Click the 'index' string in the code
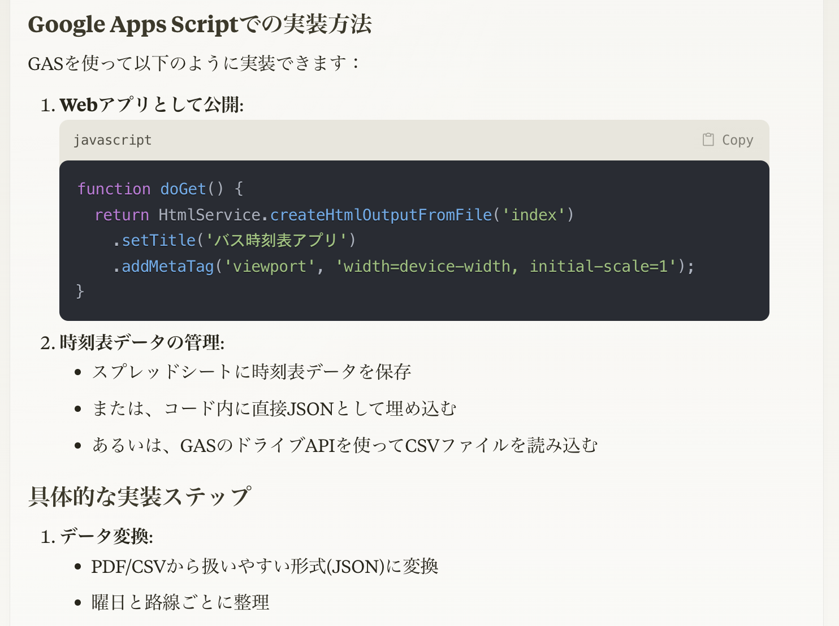The width and height of the screenshot is (839, 626). (534, 215)
